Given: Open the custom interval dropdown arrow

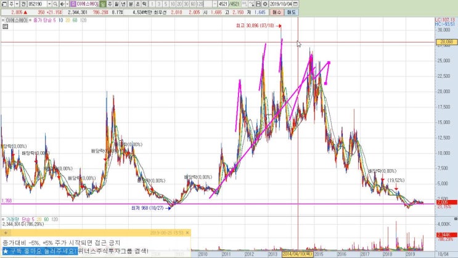Looking at the screenshot, I should pos(215,4).
